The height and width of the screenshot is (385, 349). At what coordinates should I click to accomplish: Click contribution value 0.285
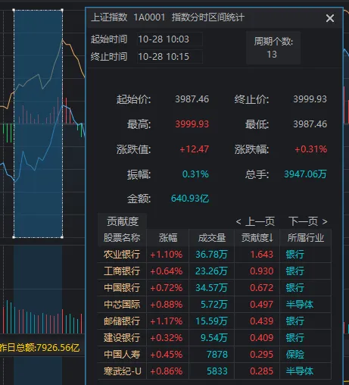[261, 371]
